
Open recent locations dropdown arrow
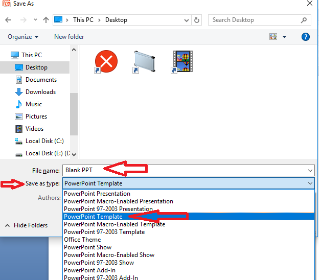tap(35, 20)
